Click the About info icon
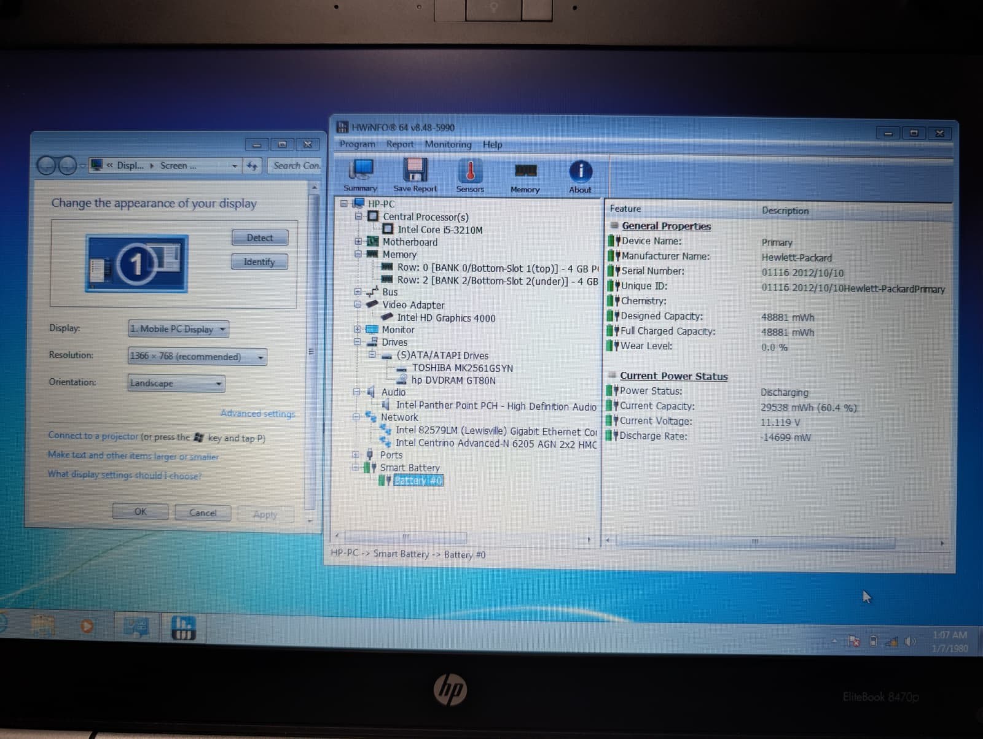This screenshot has width=983, height=739. point(580,176)
